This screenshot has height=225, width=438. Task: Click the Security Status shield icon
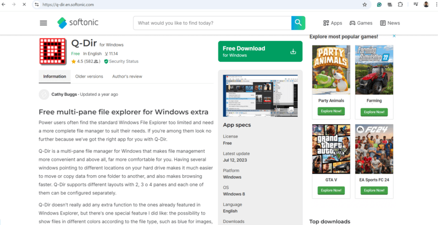[106, 61]
